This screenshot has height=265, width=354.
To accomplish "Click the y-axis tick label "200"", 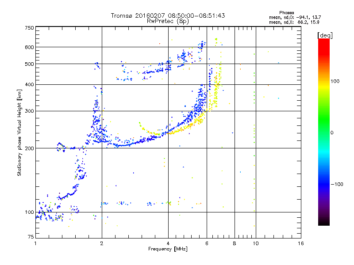I will coord(29,148).
